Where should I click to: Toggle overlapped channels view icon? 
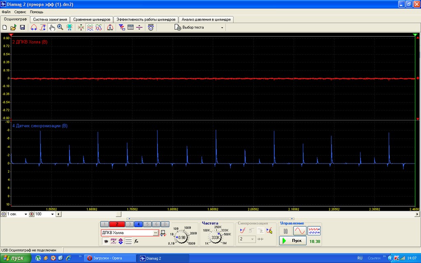[x=99, y=28]
